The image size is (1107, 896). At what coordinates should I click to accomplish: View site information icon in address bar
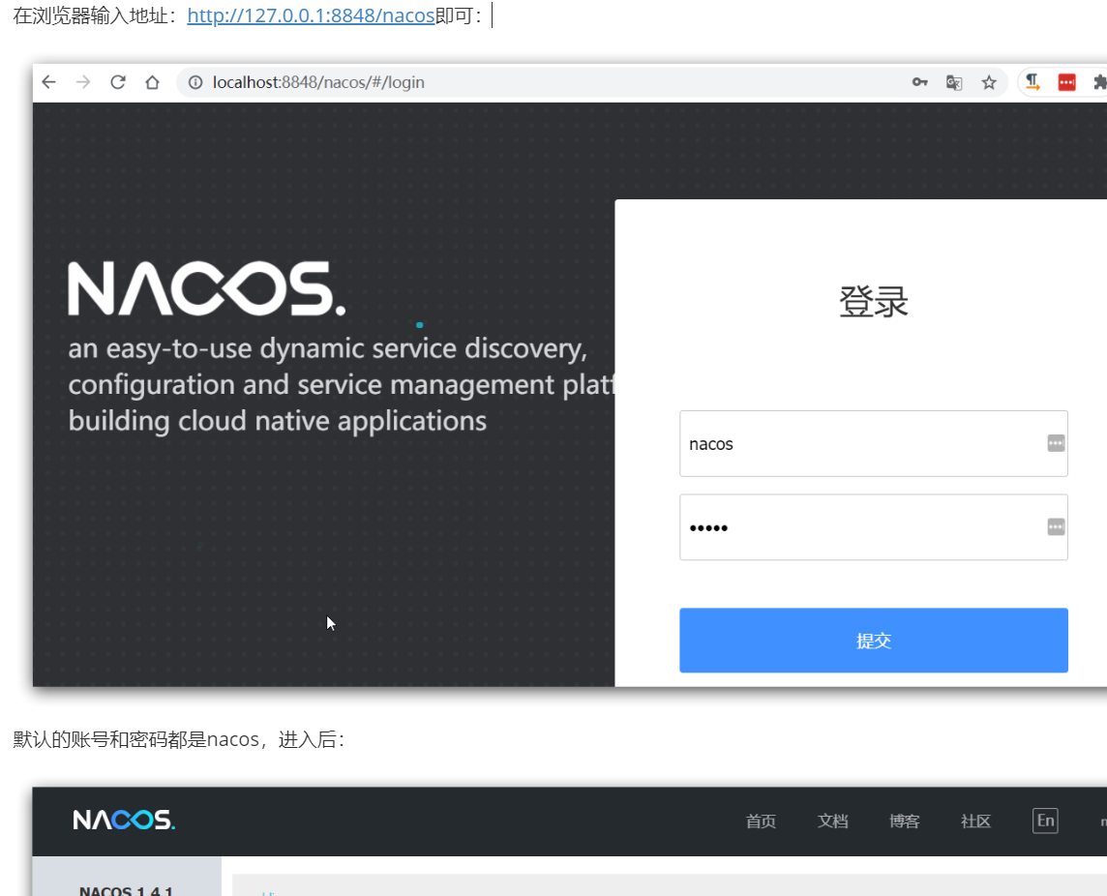point(195,82)
